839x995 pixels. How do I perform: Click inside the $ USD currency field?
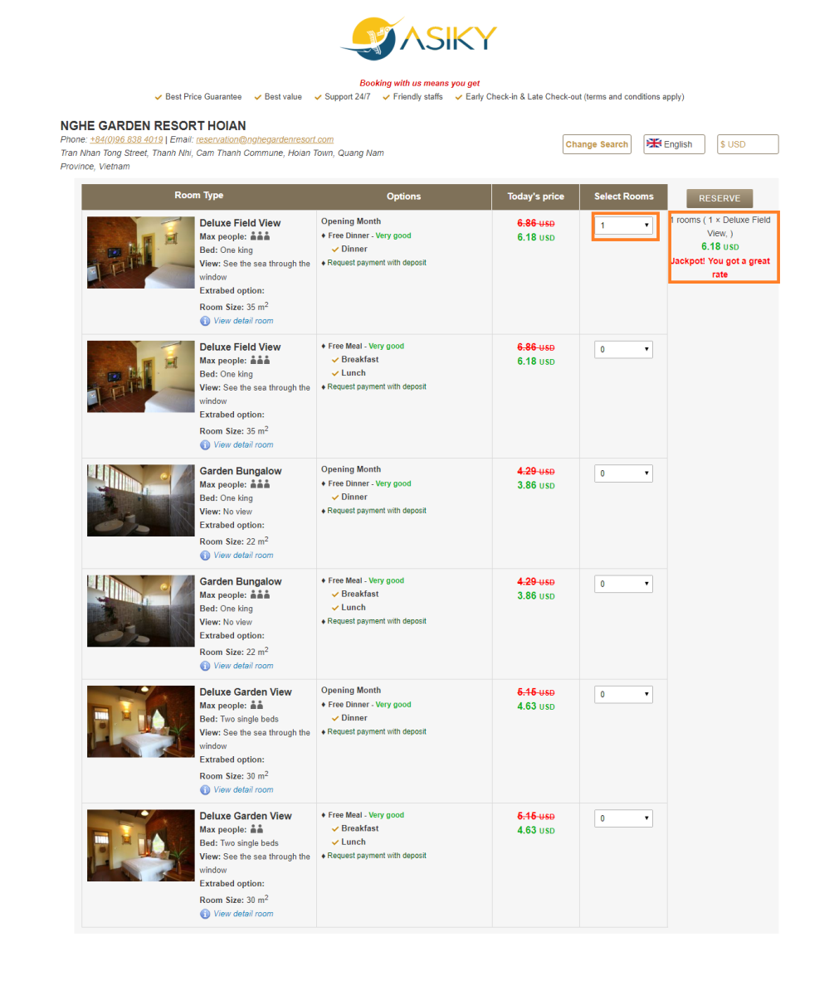(x=747, y=143)
